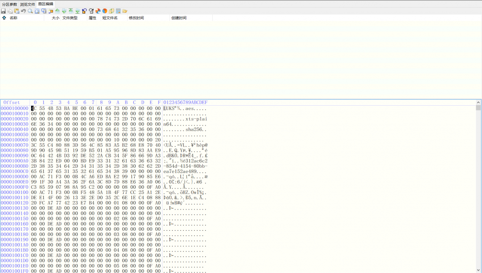The width and height of the screenshot is (482, 273).
Task: Click the Copy icon in the toolbar
Action: (x=10, y=11)
